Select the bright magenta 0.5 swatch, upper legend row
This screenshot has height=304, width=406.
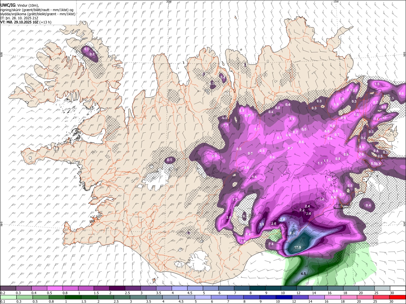55,288
